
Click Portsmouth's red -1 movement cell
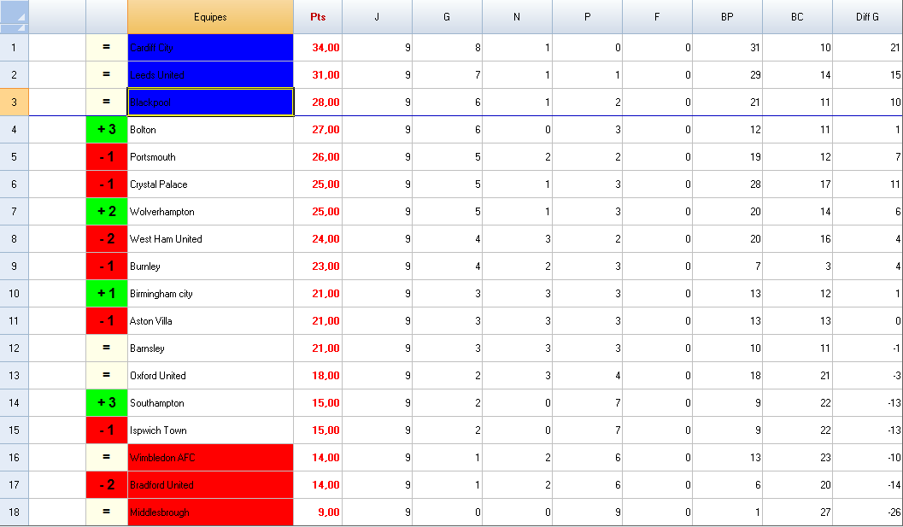click(107, 156)
